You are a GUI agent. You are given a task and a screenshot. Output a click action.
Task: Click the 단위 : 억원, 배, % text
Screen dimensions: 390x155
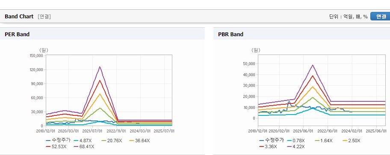click(x=348, y=17)
